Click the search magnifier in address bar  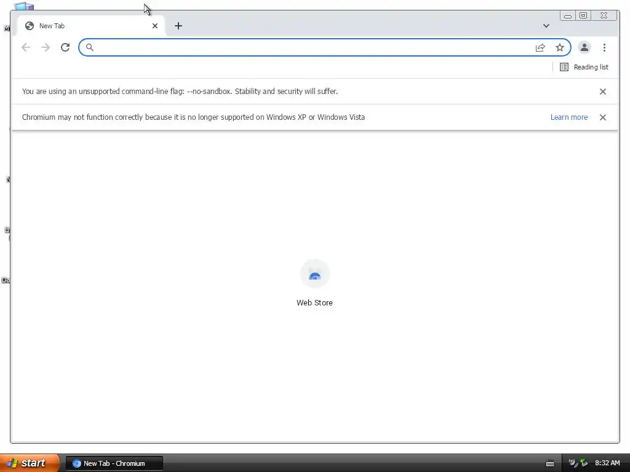pos(90,47)
